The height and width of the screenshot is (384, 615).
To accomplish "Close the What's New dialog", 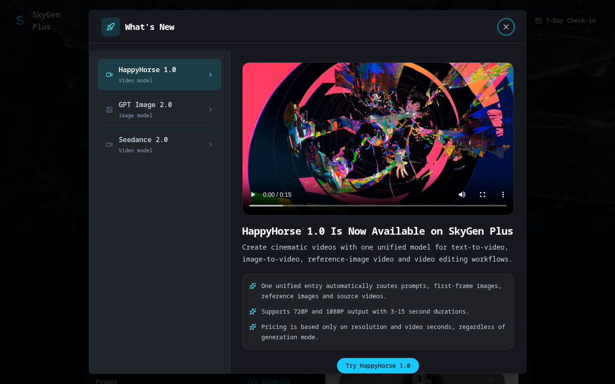I will coord(506,27).
